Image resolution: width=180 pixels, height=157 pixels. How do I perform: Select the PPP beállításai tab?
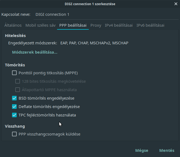[73, 25]
